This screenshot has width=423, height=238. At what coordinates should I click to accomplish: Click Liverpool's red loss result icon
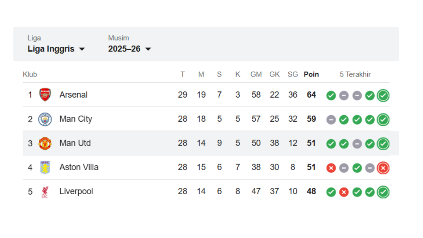tap(344, 192)
